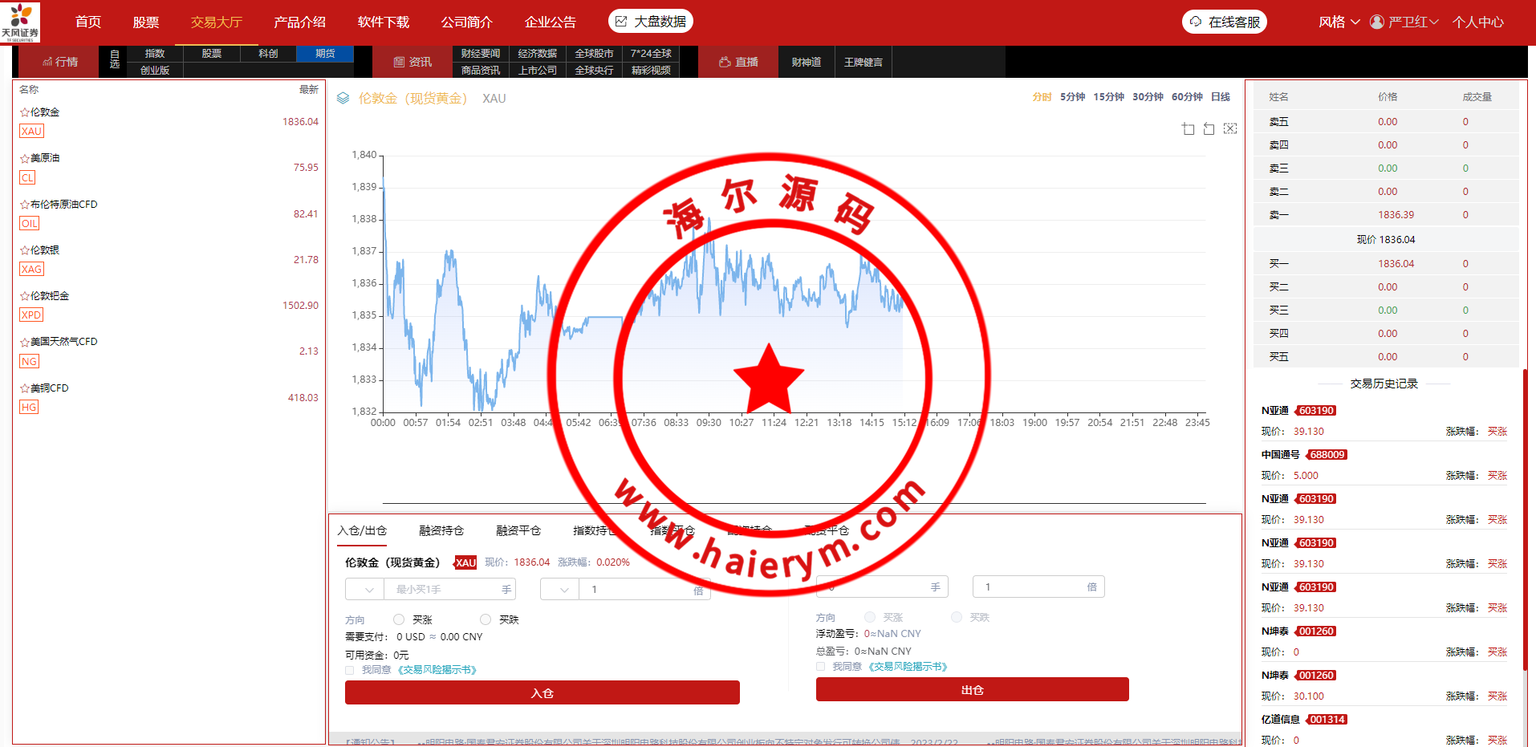Click the 最小买1手 quantity input field
The image size is (1536, 747).
click(445, 590)
